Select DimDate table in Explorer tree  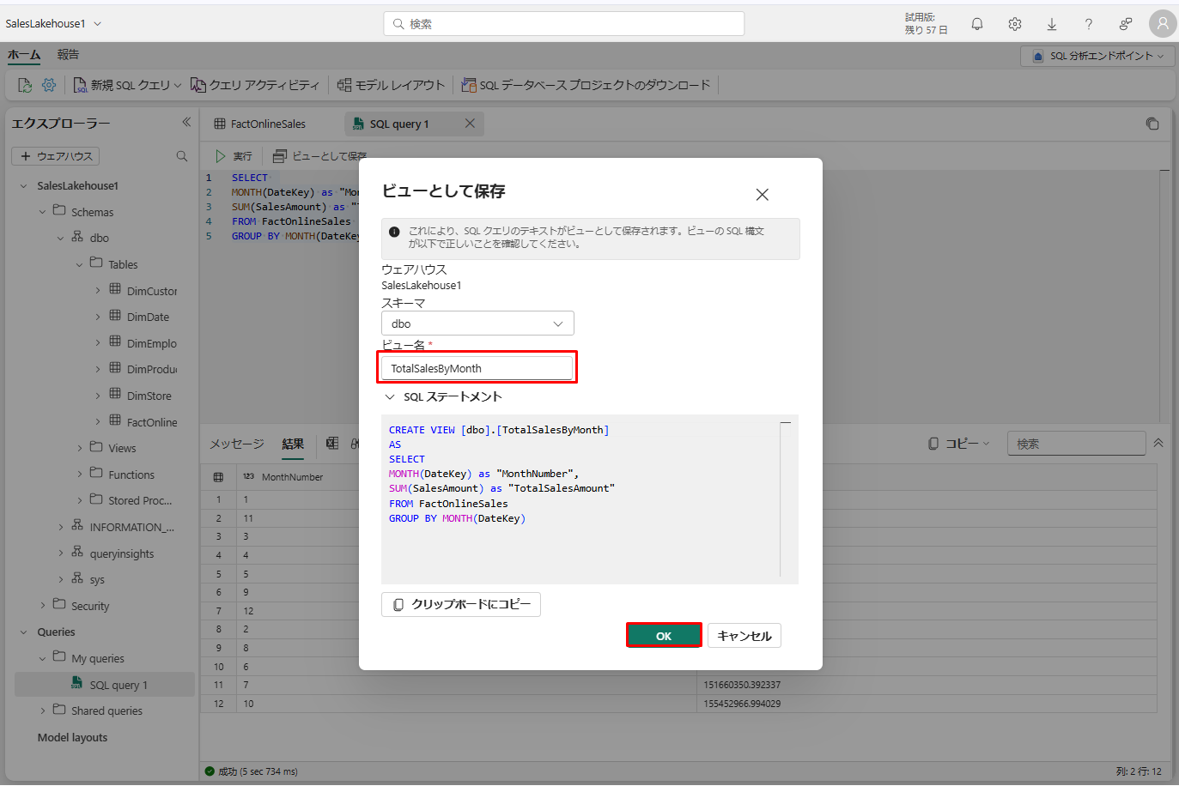pos(148,317)
